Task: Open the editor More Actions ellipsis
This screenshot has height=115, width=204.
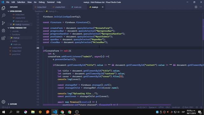Action: (200, 7)
